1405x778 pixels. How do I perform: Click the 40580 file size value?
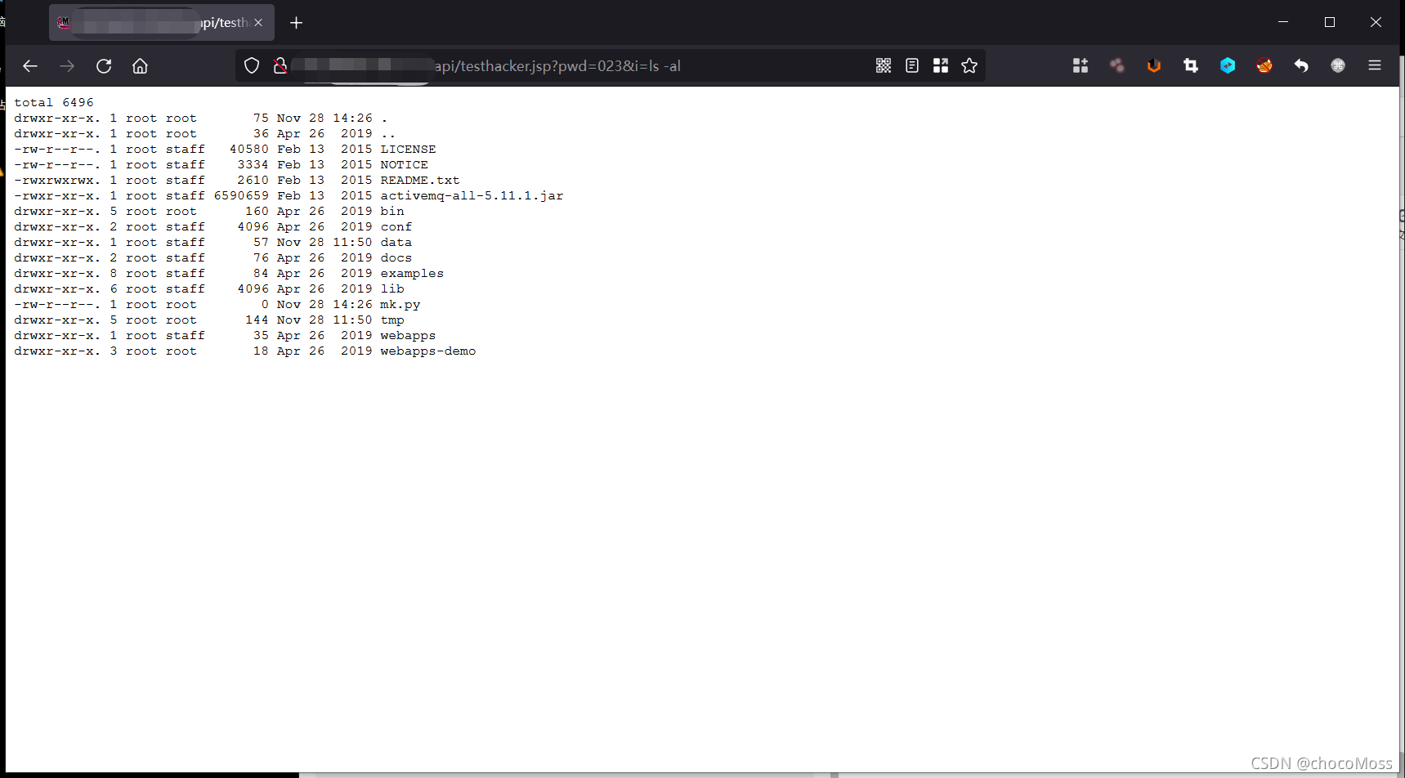249,149
